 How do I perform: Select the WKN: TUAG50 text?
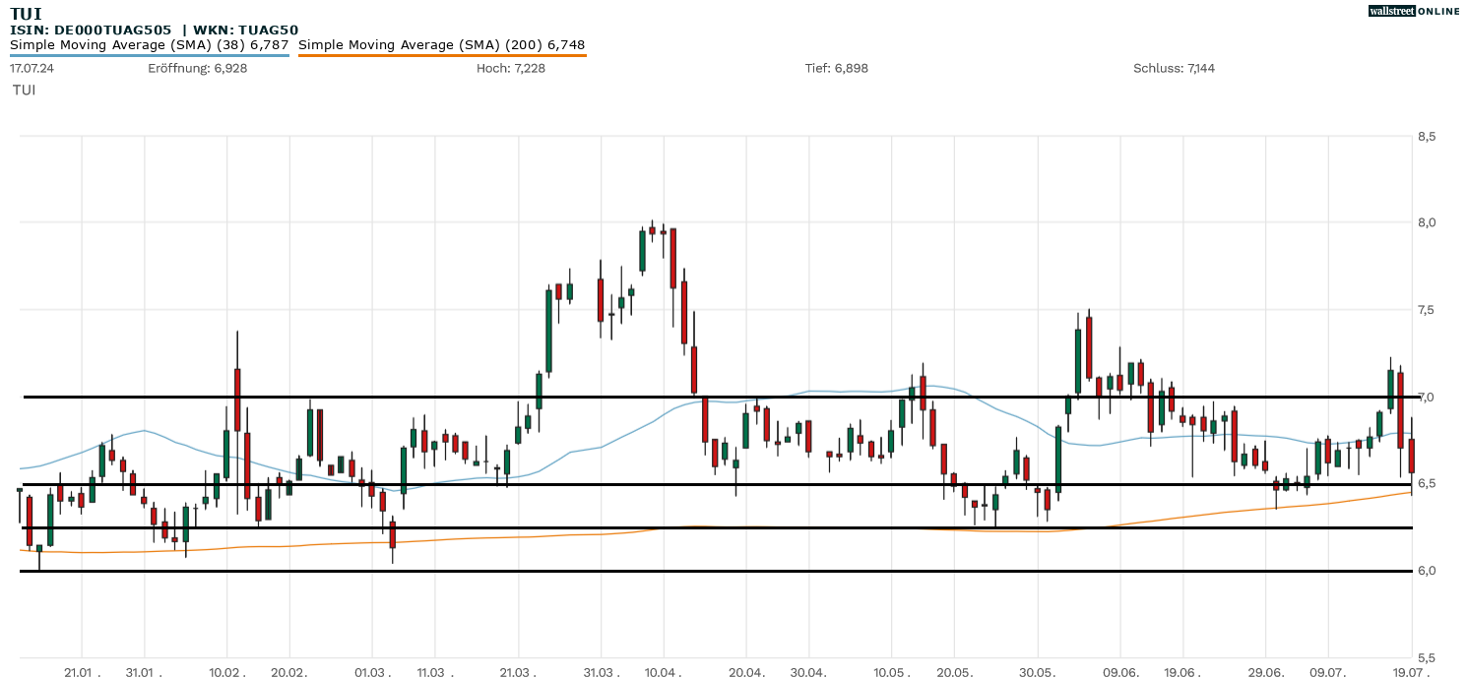click(x=246, y=31)
